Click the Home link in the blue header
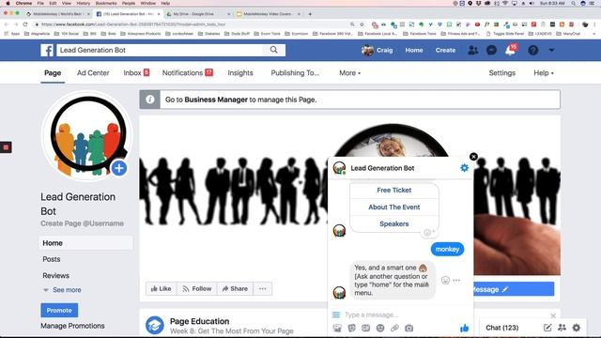 [414, 50]
